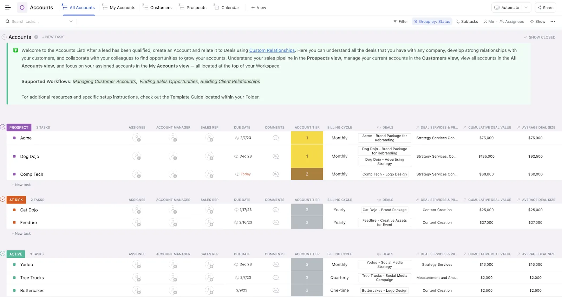Toggle the Subtasks display

click(x=467, y=21)
